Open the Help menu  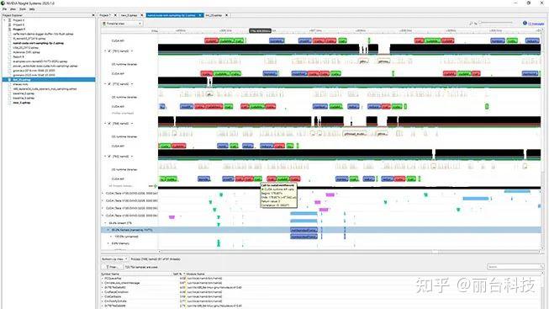(32, 9)
